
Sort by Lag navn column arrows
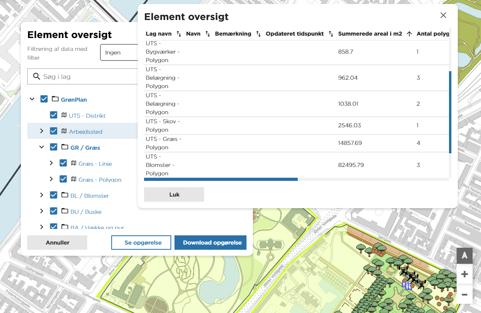(179, 34)
